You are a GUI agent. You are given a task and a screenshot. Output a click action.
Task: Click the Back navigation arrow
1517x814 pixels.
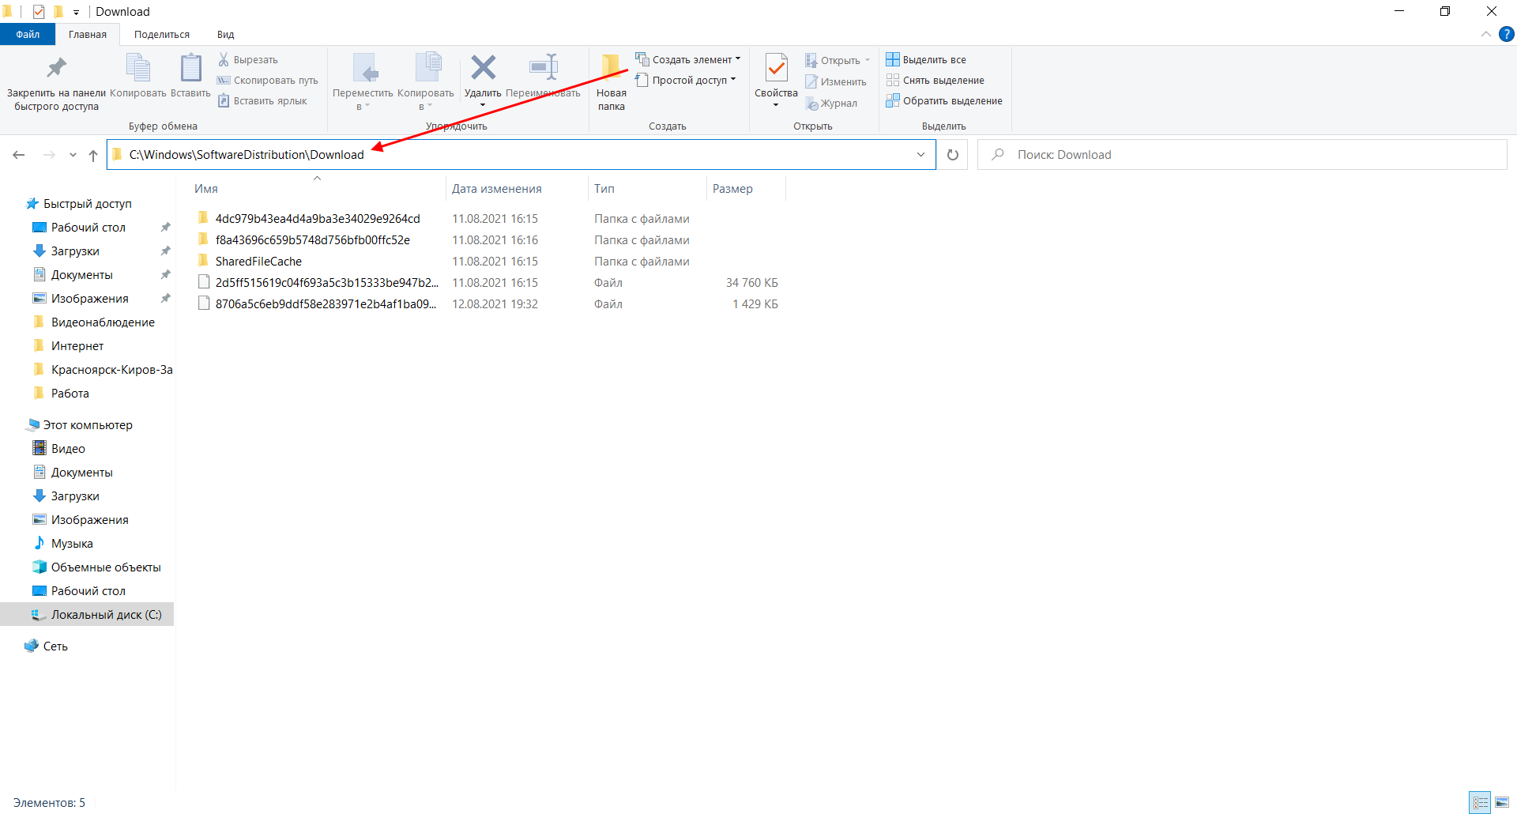point(19,155)
